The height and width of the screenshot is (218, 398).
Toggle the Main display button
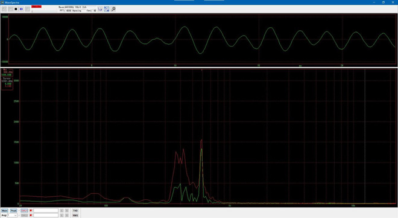5,211
